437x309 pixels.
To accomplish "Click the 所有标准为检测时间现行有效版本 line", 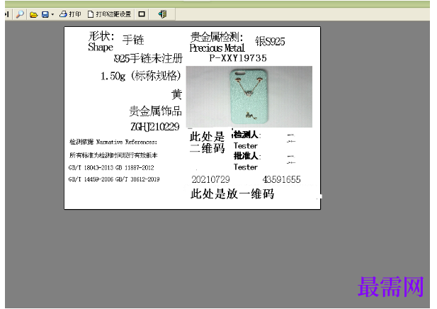I will (113, 155).
